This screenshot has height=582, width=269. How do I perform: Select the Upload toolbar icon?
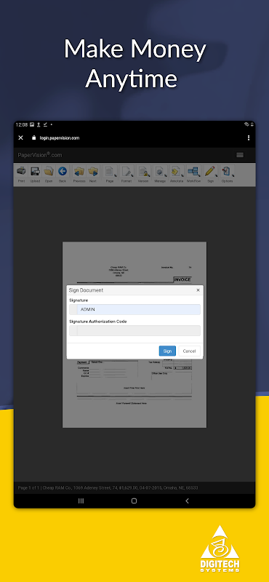point(35,175)
